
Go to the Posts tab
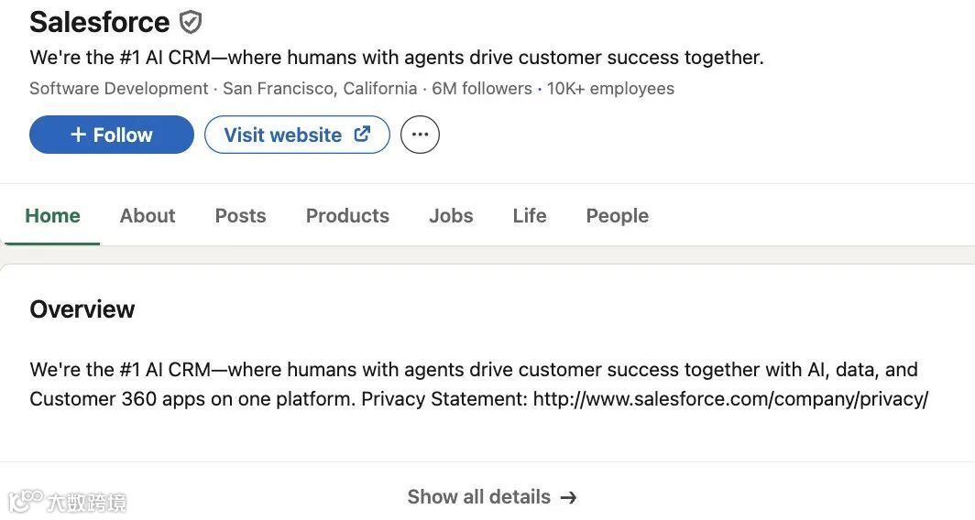240,216
